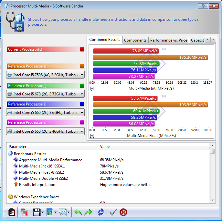Click the green 60.41MPixel/s bar
Viewport: 222px width, 221px height.
(126, 111)
